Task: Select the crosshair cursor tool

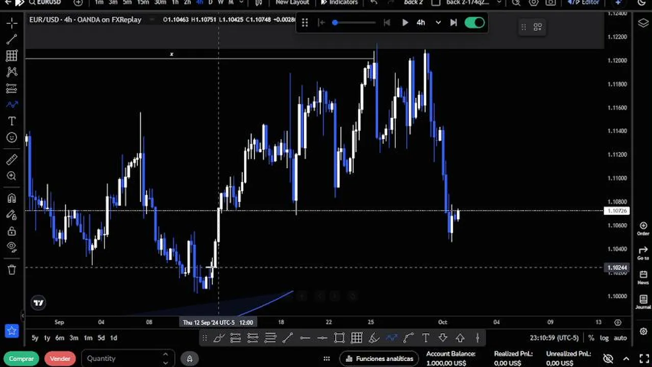Action: coord(12,23)
